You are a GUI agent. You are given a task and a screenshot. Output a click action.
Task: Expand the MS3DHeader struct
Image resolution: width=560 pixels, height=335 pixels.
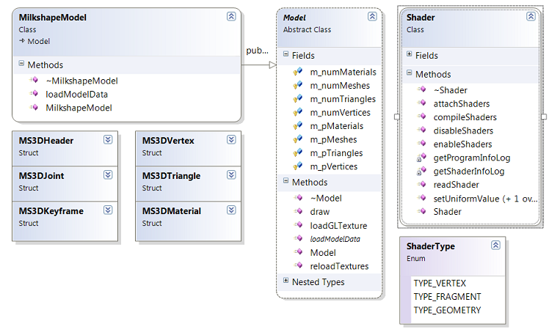pos(108,139)
